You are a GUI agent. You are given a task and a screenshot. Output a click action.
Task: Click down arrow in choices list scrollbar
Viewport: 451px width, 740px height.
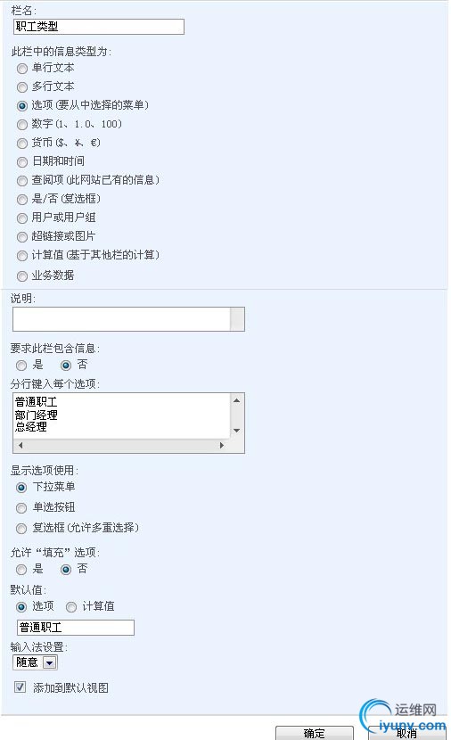(237, 431)
